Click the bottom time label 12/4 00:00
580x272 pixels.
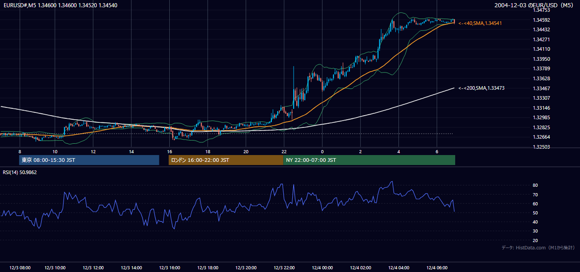pyautogui.click(x=322, y=267)
